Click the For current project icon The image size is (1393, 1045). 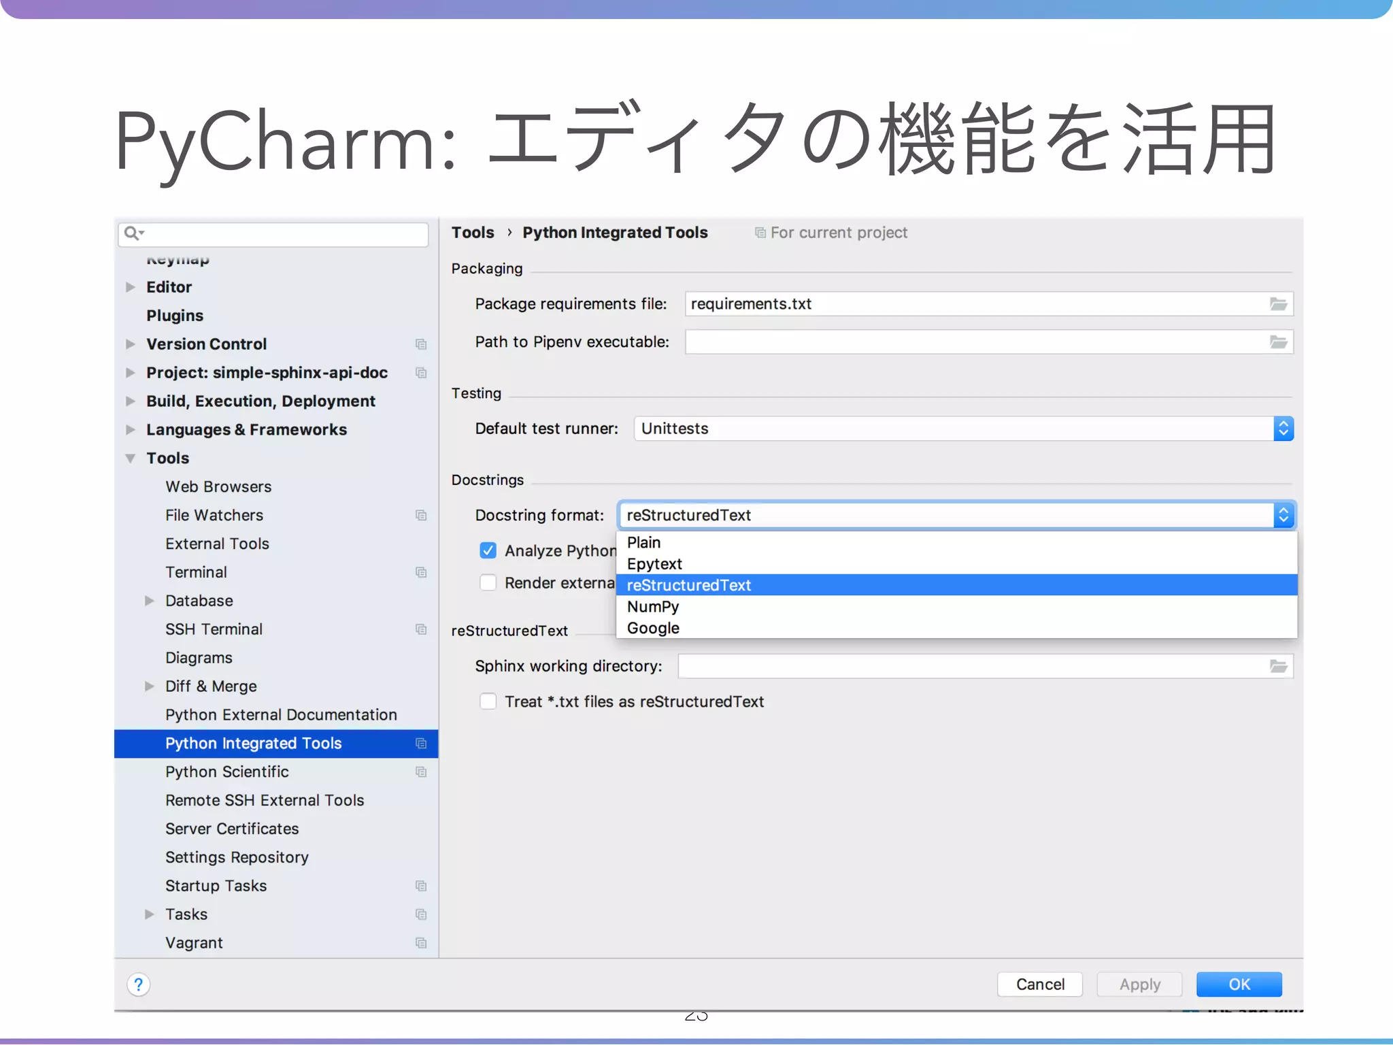click(x=760, y=233)
